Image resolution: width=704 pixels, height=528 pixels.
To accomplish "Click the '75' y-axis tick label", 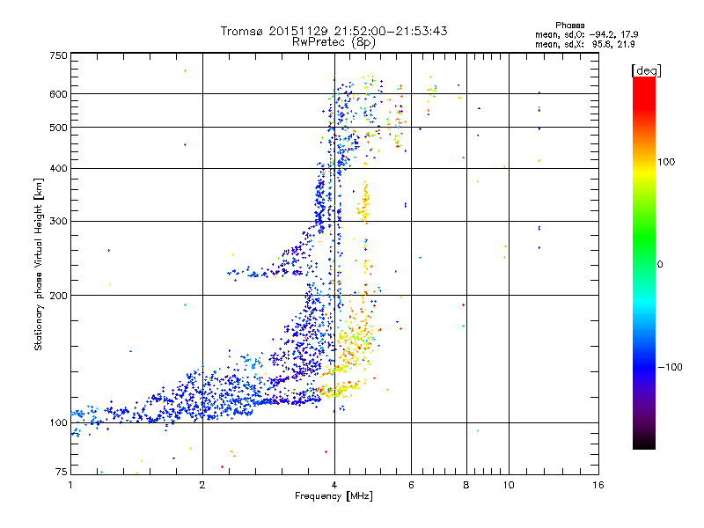I will click(62, 472).
